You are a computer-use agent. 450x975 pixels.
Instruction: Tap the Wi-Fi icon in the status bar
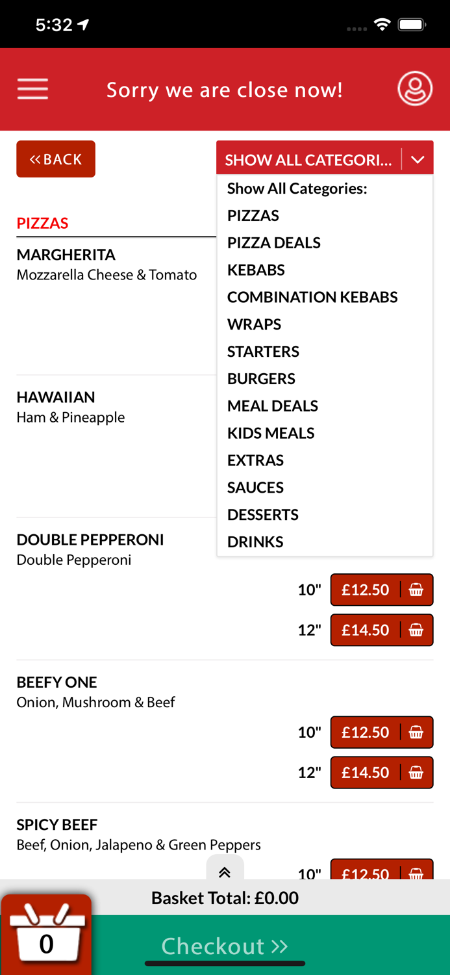(382, 23)
